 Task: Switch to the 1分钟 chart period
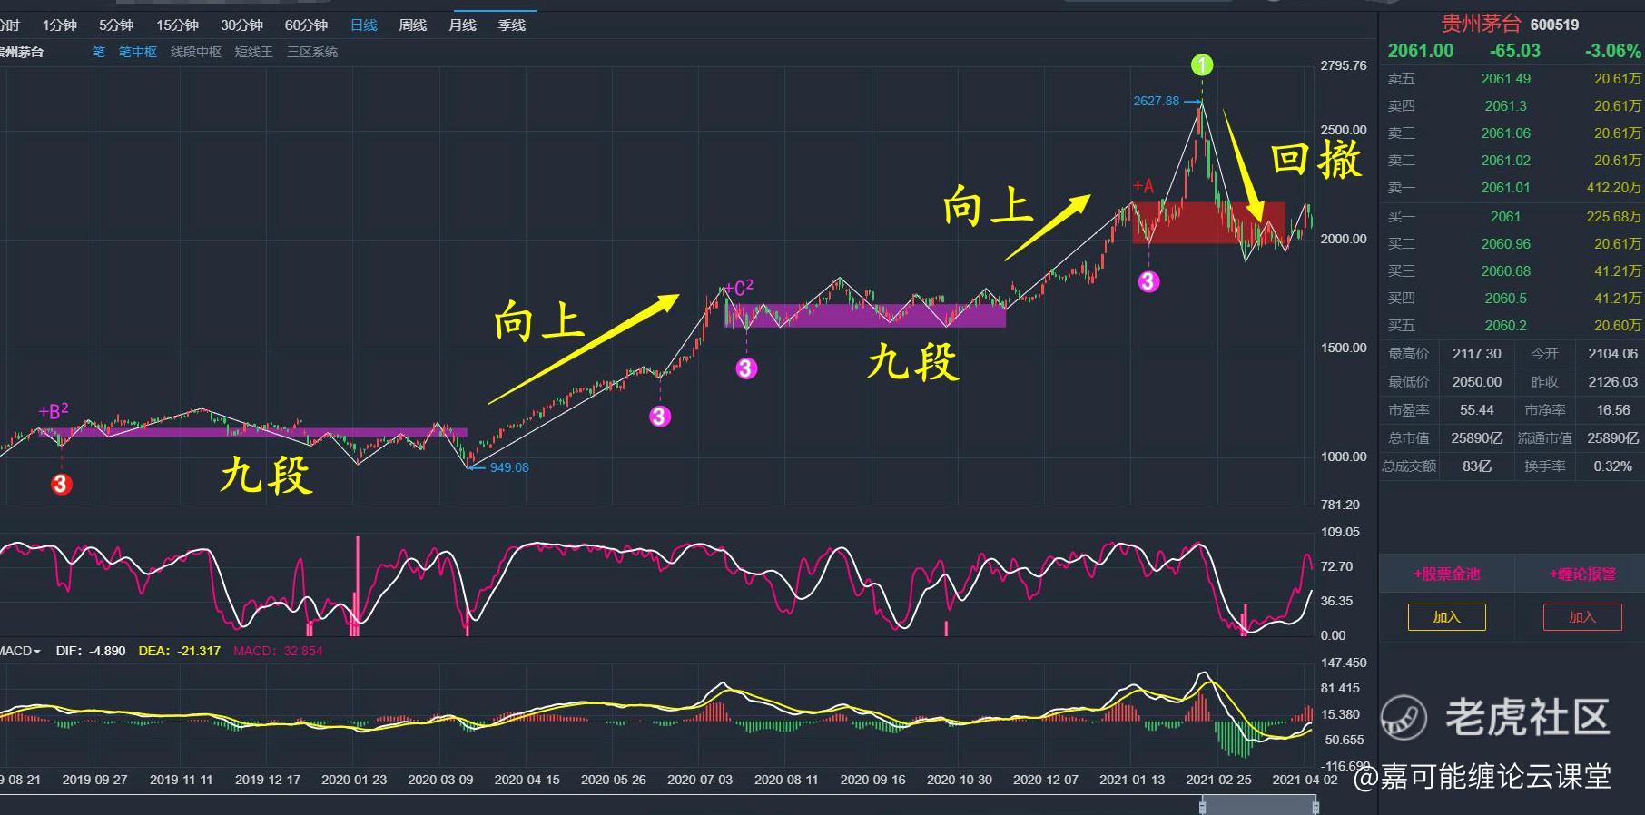tap(59, 25)
